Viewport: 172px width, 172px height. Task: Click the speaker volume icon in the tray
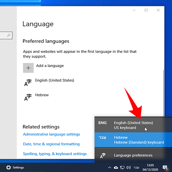(x=129, y=167)
